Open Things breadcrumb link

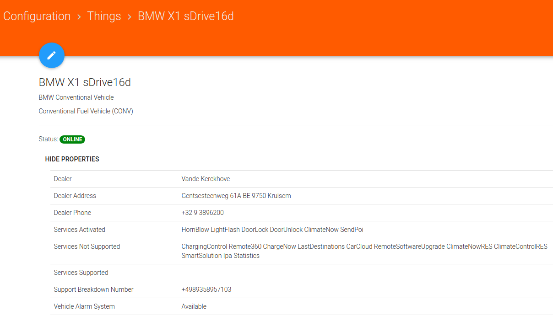(104, 16)
